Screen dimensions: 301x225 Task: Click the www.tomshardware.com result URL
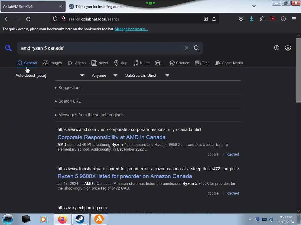coord(148,169)
